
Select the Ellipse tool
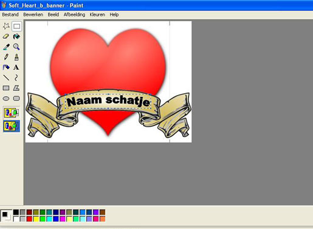tap(6, 98)
